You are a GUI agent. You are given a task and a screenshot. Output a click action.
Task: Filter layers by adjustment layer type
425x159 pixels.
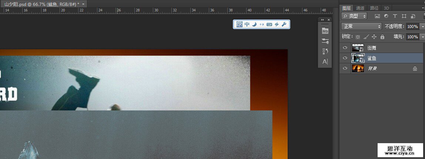386,16
